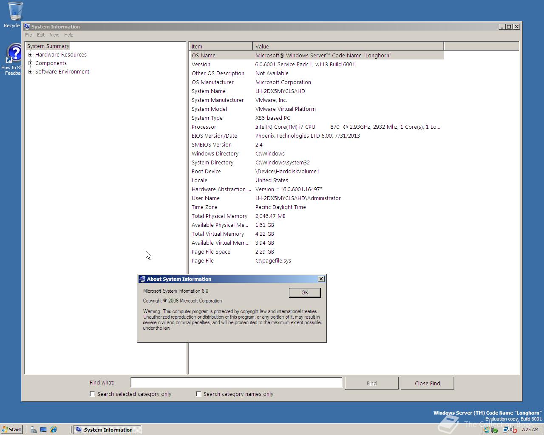Screen dimensions: 544x435
Task: Click into the Find what text field
Action: [236, 383]
